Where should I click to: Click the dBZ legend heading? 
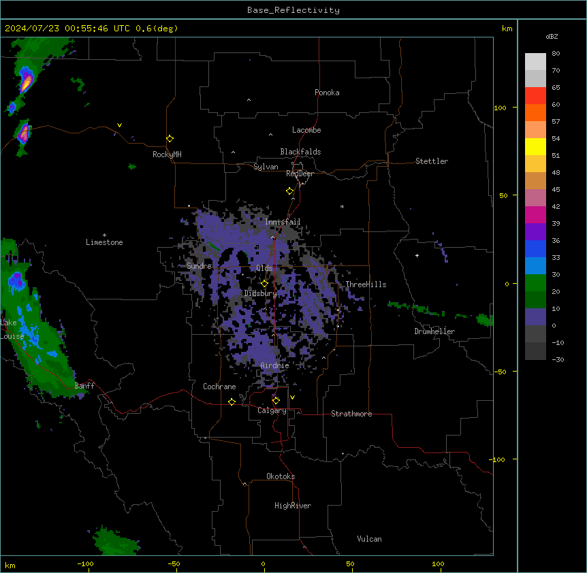tap(552, 36)
